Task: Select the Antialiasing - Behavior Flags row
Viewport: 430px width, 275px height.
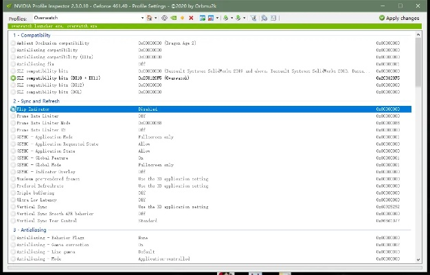Action: tap(211, 238)
